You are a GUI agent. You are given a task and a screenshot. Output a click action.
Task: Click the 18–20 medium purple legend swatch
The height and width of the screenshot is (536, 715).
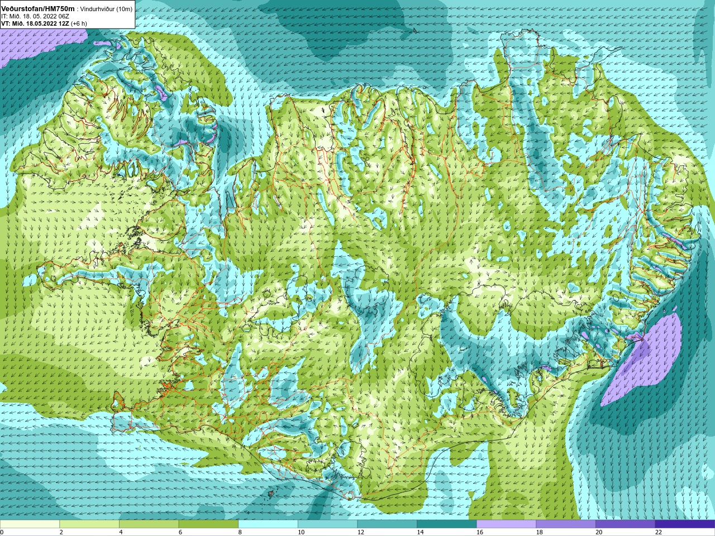click(x=566, y=524)
